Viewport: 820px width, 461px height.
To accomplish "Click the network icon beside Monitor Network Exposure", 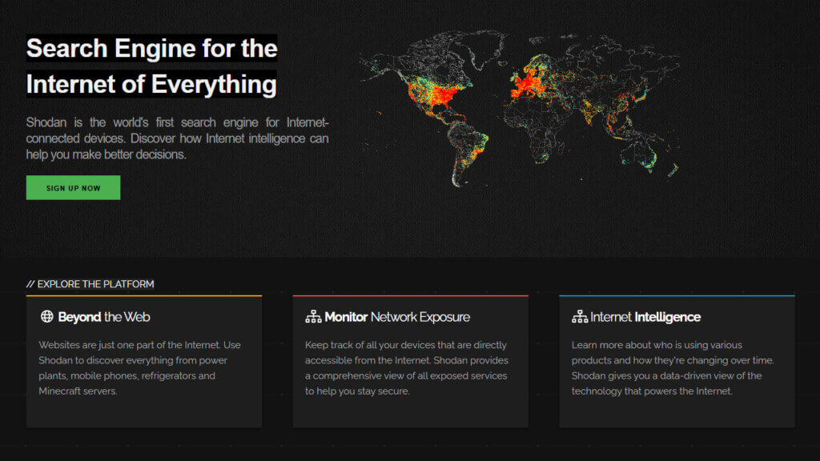I will 313,317.
